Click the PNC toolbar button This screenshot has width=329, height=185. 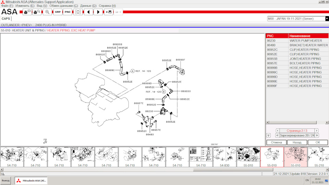[68, 12]
